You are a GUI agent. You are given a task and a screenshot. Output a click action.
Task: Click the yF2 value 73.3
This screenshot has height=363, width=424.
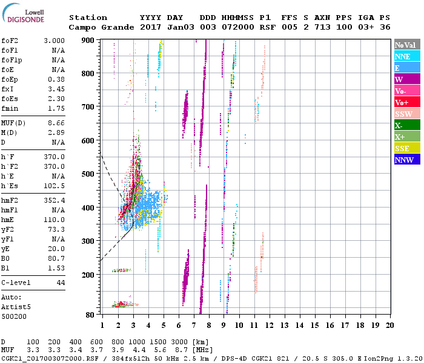coord(56,229)
